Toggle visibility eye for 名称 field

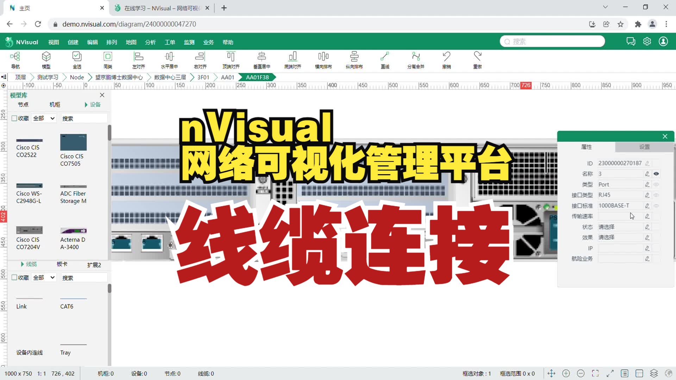pos(656,174)
